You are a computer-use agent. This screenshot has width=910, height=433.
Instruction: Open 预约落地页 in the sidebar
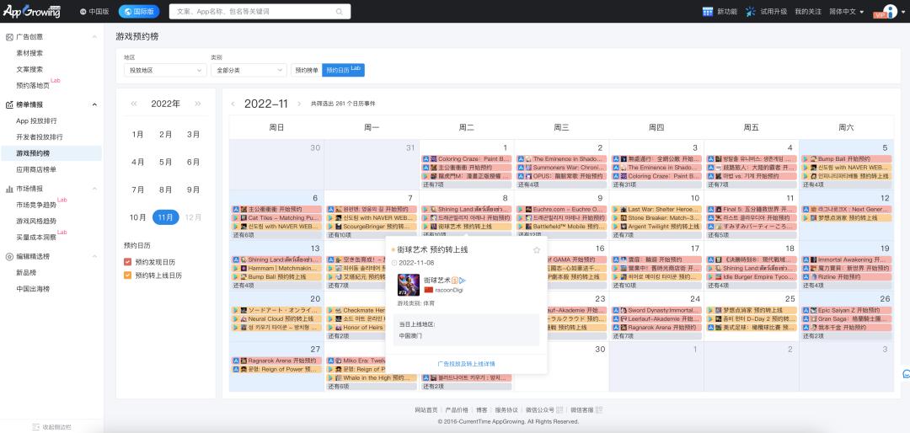click(33, 85)
